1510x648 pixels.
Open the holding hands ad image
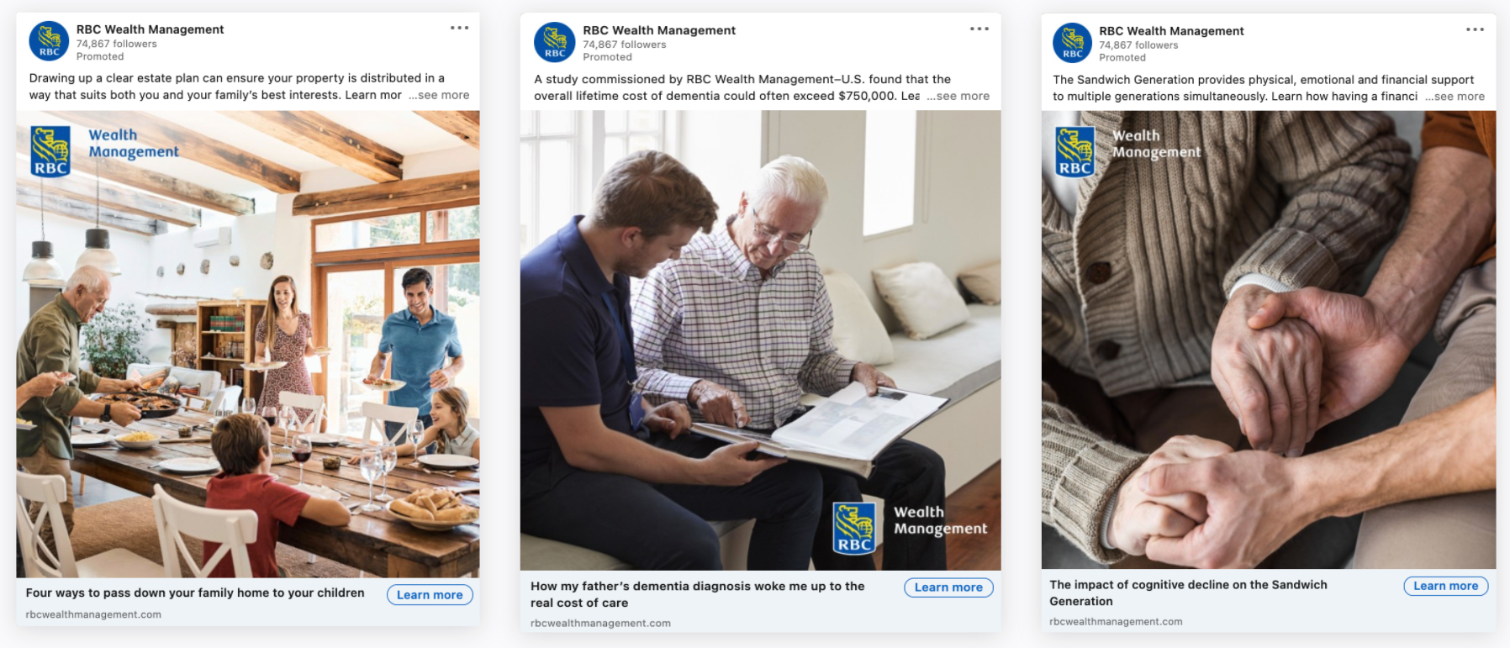point(1269,340)
